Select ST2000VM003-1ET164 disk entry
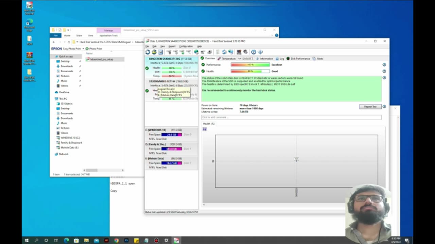Screen dimensions: 435x244 pyautogui.click(x=171, y=90)
